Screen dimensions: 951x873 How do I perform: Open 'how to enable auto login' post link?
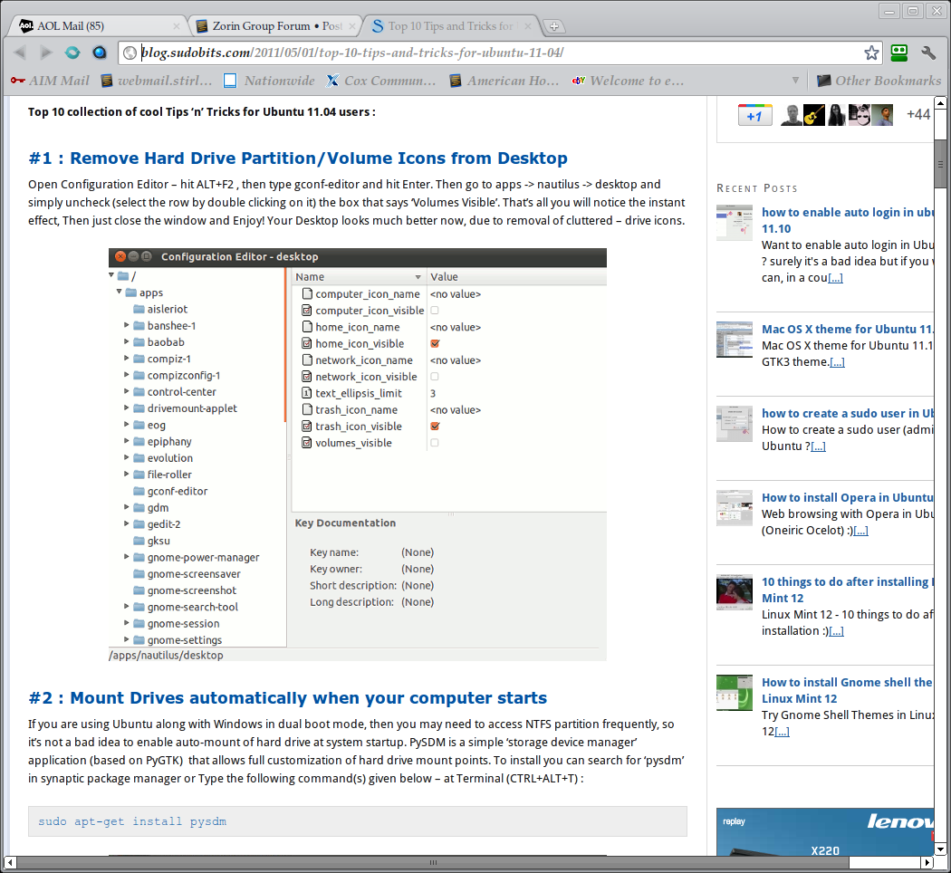coord(847,220)
